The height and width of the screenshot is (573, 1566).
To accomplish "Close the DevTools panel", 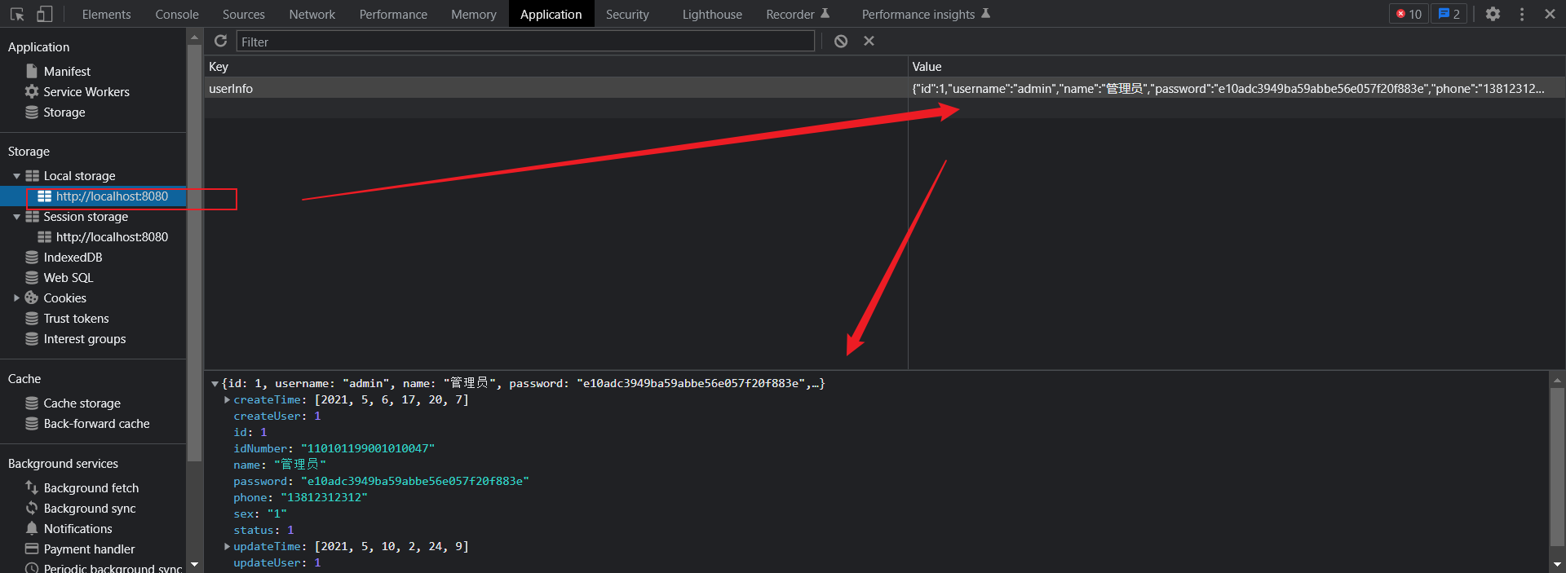I will click(1550, 14).
